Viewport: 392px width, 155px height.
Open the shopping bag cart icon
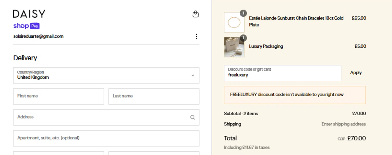pyautogui.click(x=195, y=14)
